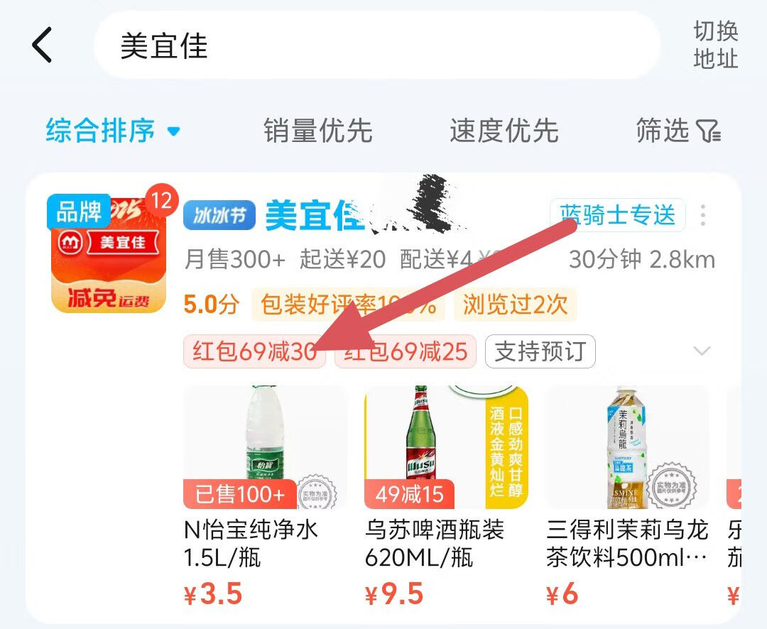
Task: Click the 支持预订 tag
Action: click(x=540, y=351)
